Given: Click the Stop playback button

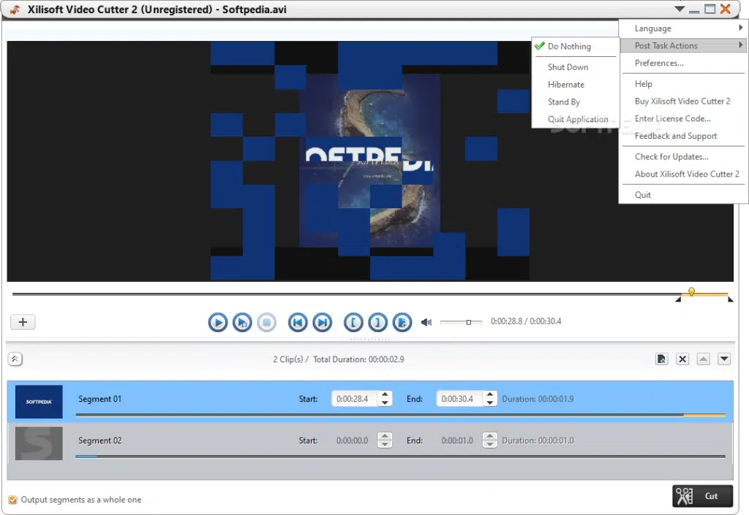Looking at the screenshot, I should pos(266,323).
